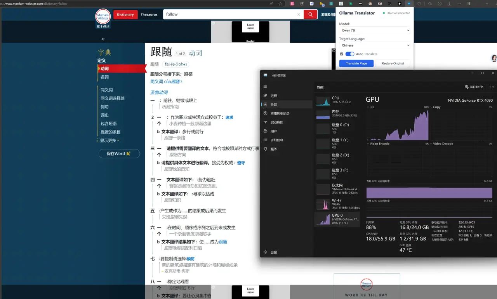Click the red search magnifier on Merriam-Webster
The width and height of the screenshot is (497, 299).
310,14
